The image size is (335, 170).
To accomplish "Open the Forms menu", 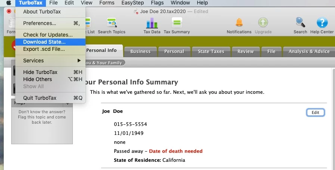I will coord(107,3).
